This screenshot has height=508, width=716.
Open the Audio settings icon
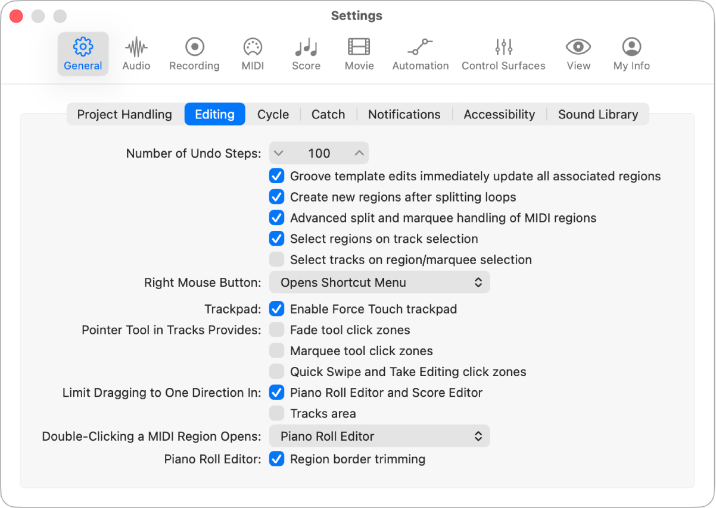click(x=136, y=54)
